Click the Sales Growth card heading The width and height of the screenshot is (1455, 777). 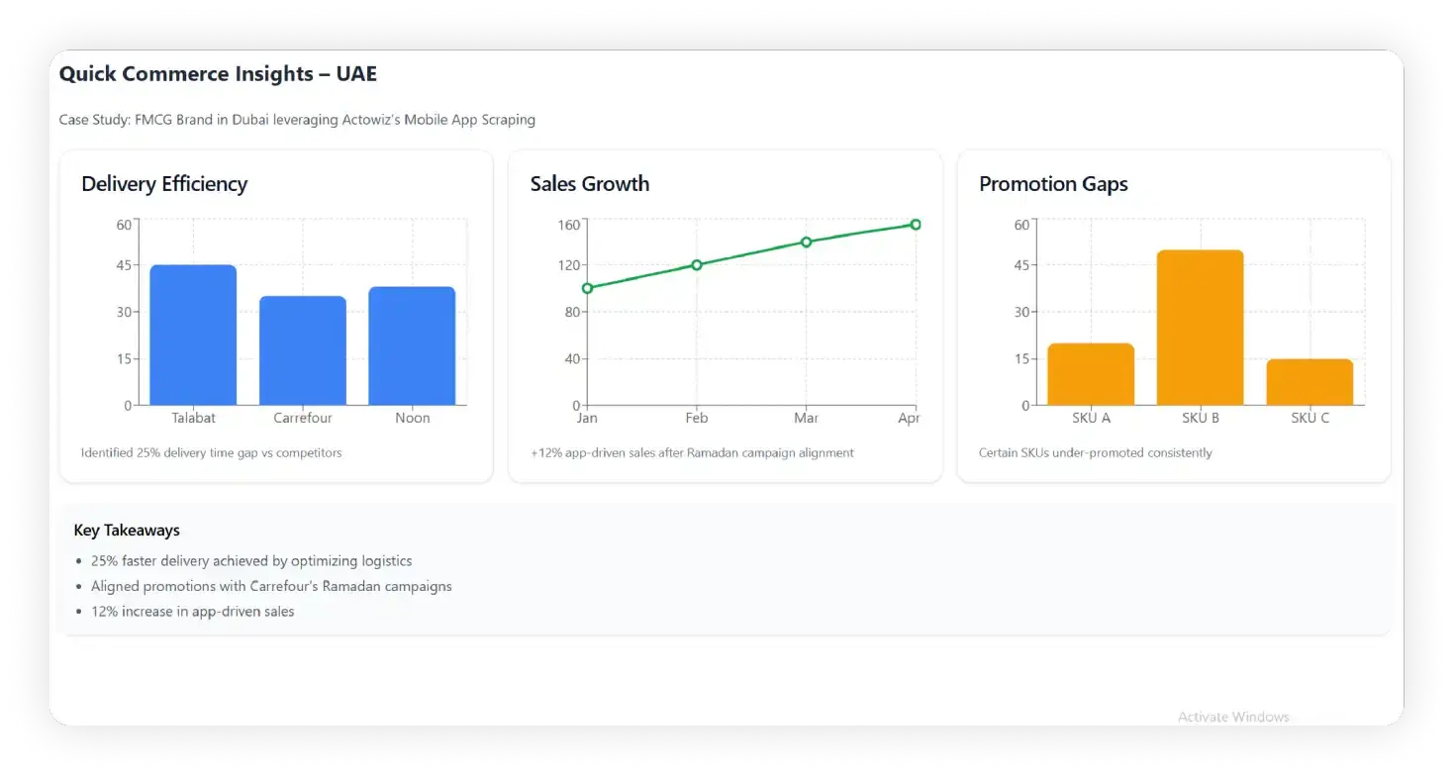tap(590, 184)
